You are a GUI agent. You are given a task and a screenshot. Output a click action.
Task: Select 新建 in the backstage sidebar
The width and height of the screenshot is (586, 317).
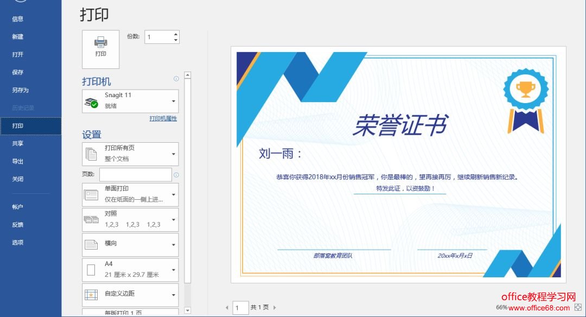pyautogui.click(x=30, y=36)
